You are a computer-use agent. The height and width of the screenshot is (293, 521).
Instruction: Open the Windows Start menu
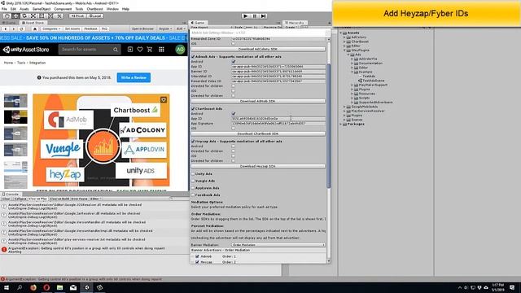(x=6, y=287)
